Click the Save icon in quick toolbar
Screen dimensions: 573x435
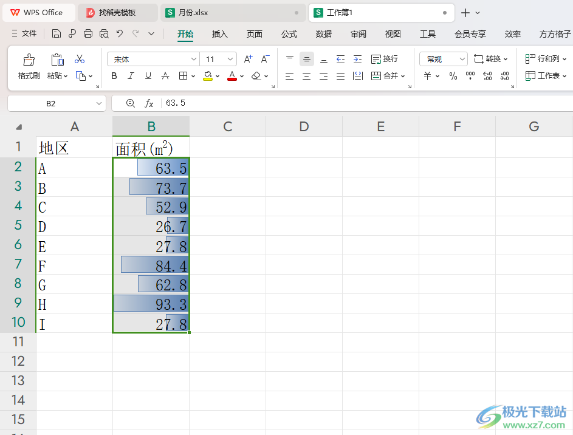tap(57, 34)
